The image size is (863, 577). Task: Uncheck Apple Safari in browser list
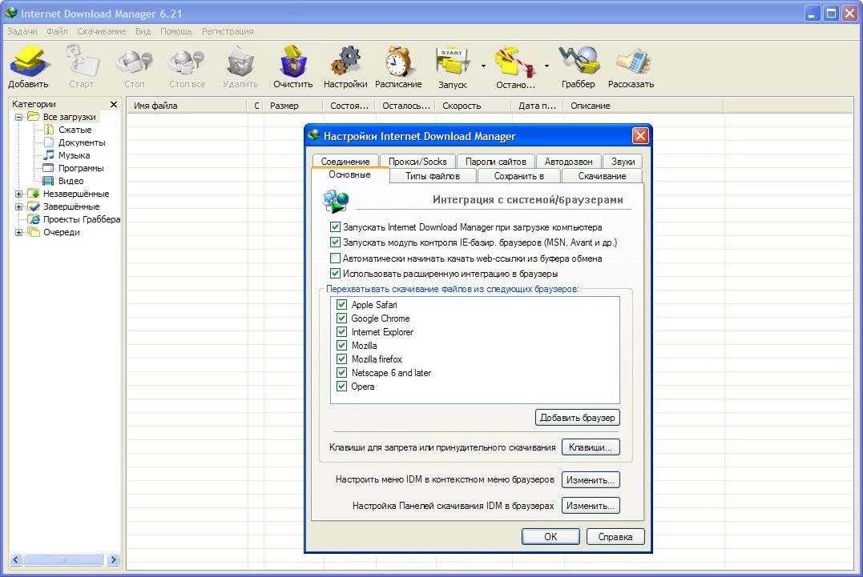(342, 304)
